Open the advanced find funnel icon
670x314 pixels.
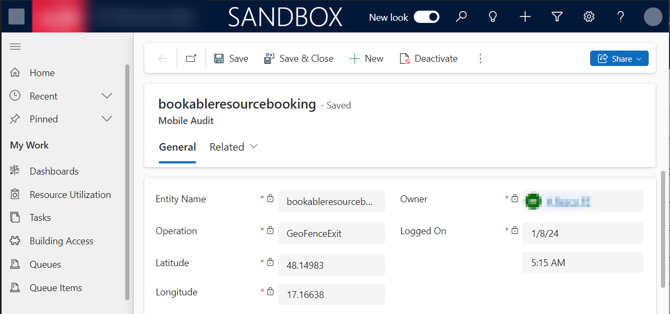pyautogui.click(x=557, y=17)
